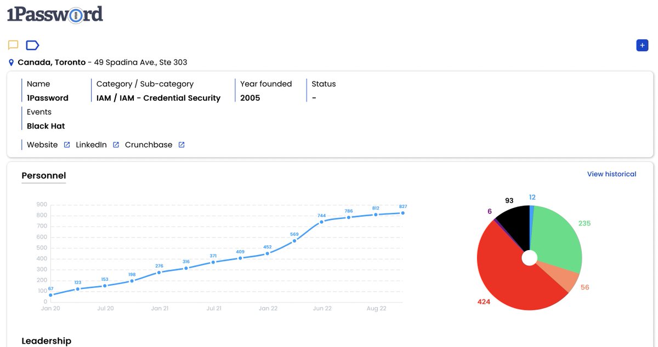Select the orange 56 pie slice
658x347 pixels.
click(564, 275)
